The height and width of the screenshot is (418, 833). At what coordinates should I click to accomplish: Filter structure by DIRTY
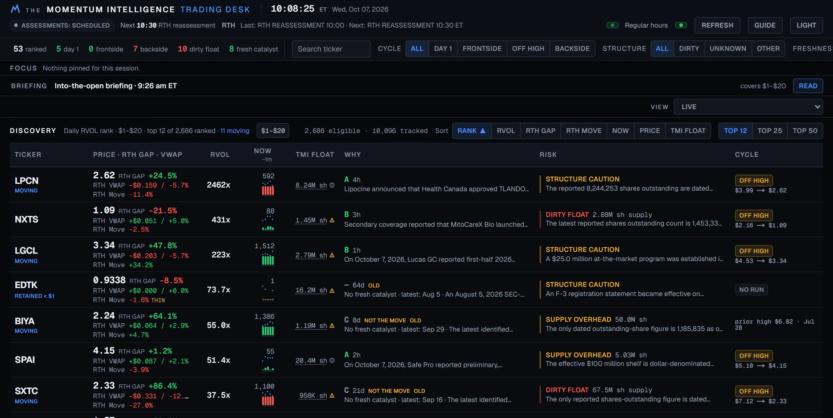(x=689, y=48)
